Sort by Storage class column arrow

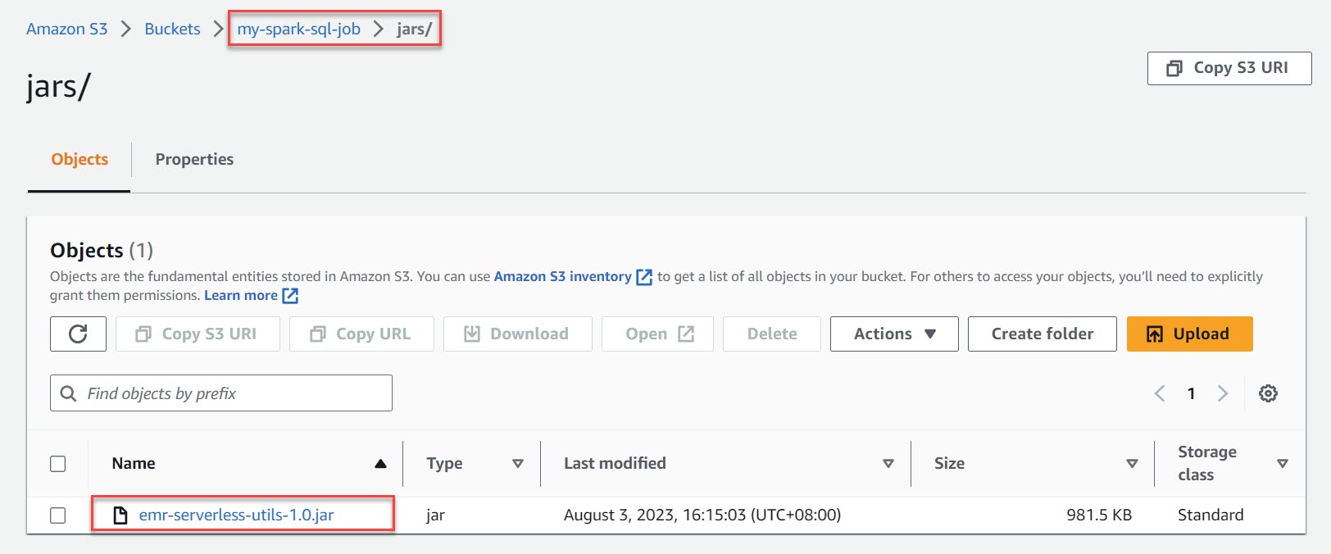click(x=1283, y=464)
